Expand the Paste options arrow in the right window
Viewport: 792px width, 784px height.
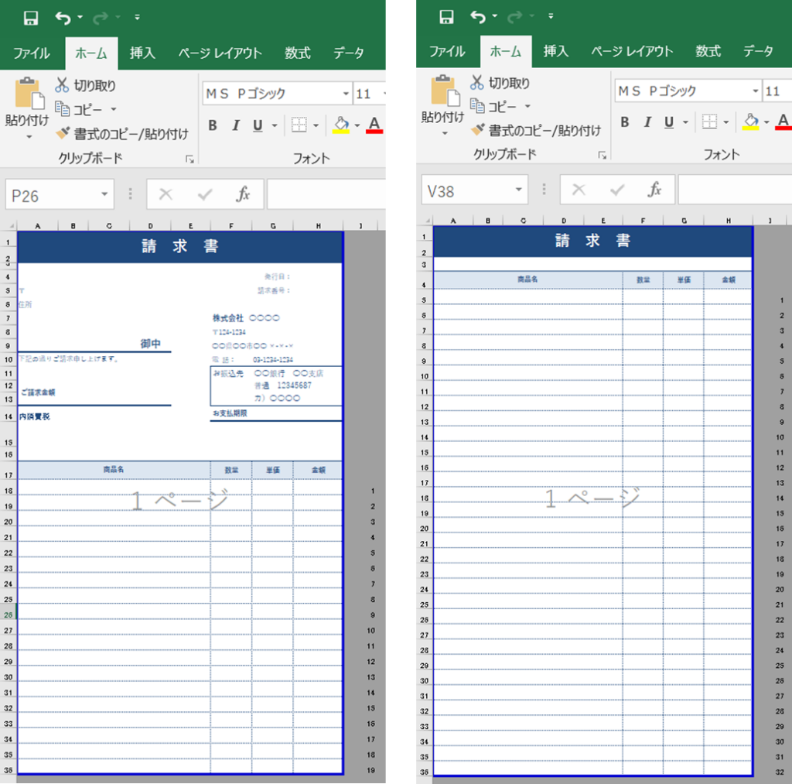click(445, 133)
